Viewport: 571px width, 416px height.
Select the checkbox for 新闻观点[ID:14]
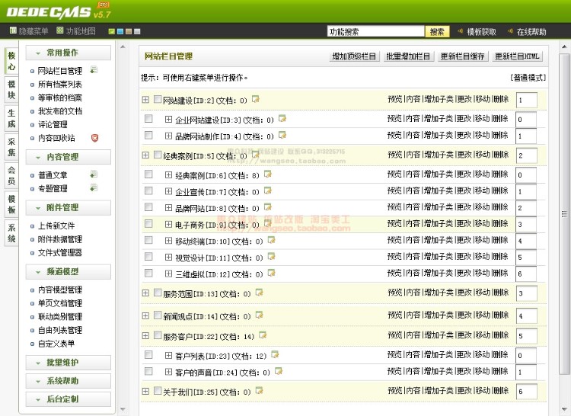(x=158, y=315)
